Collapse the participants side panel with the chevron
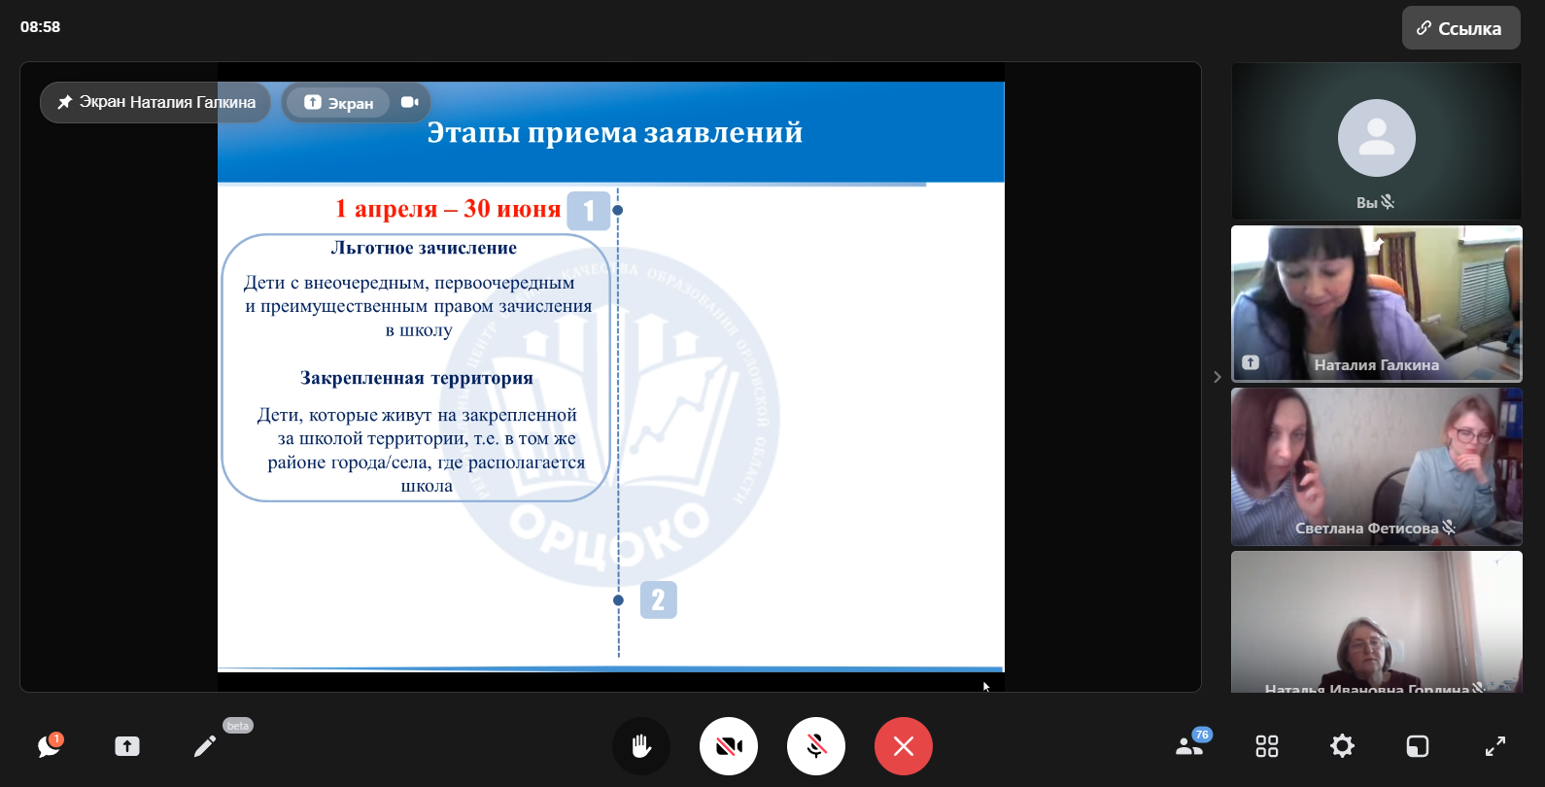The height and width of the screenshot is (787, 1545). [x=1217, y=377]
